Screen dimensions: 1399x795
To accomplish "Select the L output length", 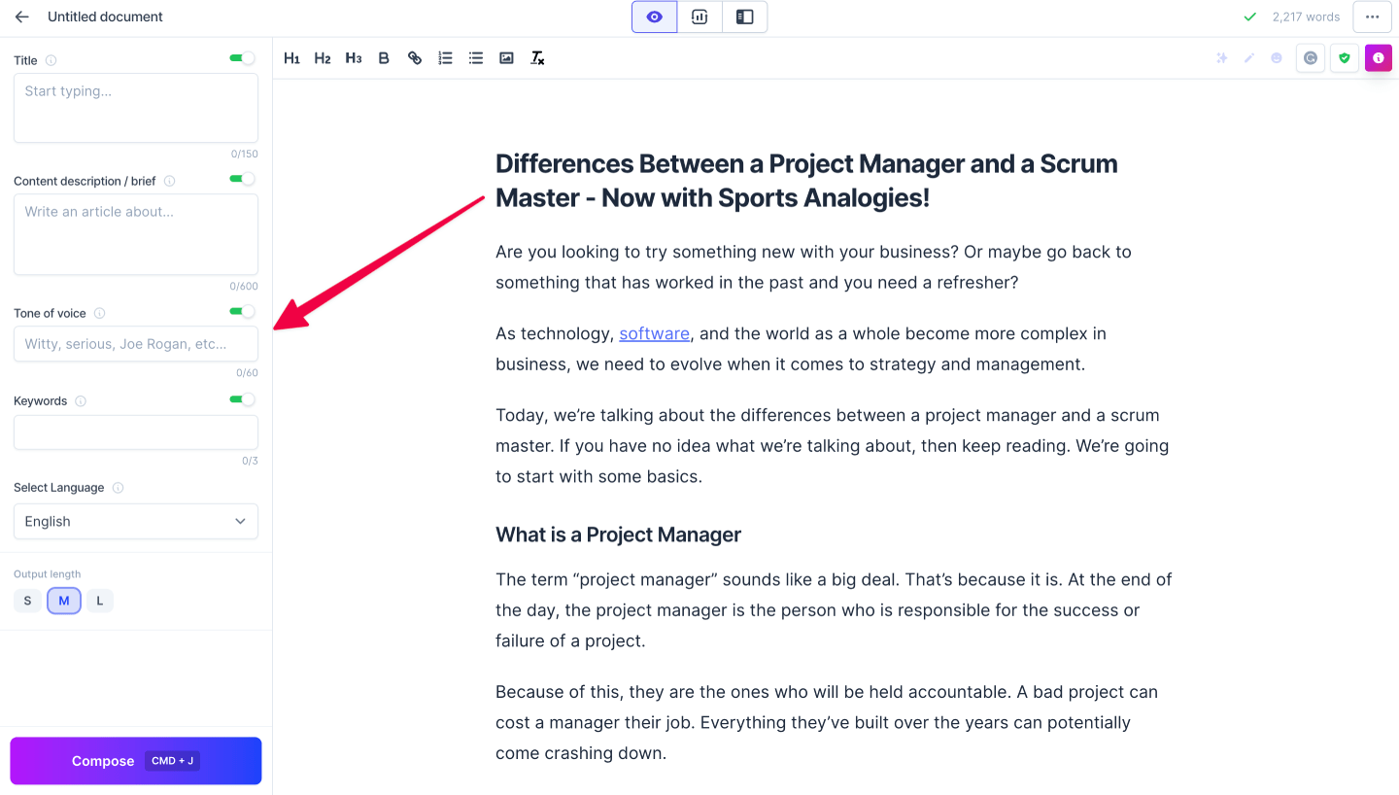I will (x=100, y=601).
